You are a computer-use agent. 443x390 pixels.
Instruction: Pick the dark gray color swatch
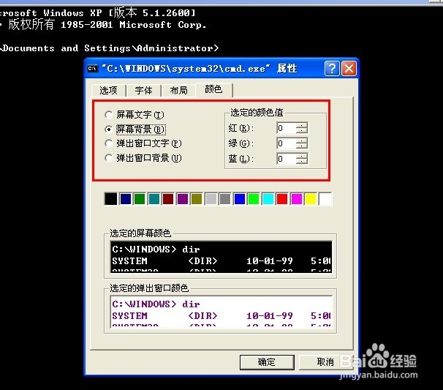pos(225,199)
